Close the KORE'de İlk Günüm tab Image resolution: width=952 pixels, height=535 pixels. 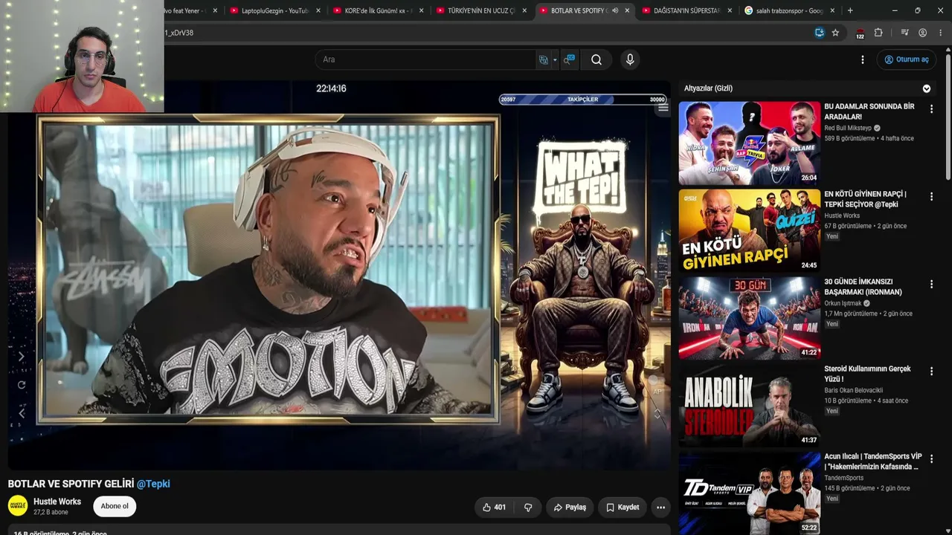click(x=421, y=10)
